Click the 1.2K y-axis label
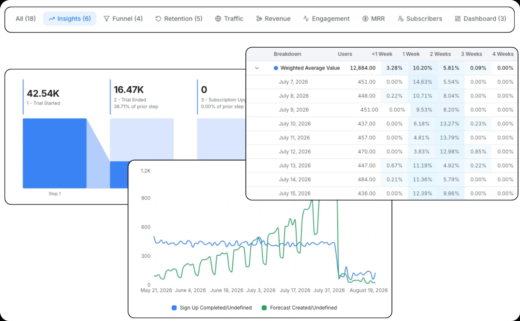 tap(145, 171)
